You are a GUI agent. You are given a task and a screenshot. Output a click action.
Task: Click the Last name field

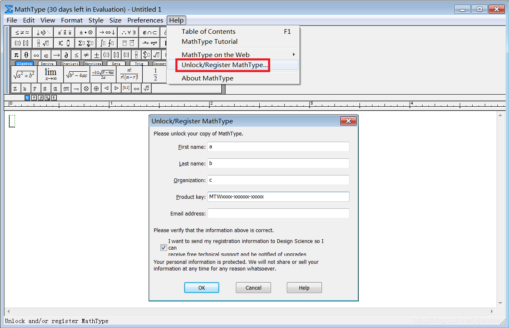[279, 163]
